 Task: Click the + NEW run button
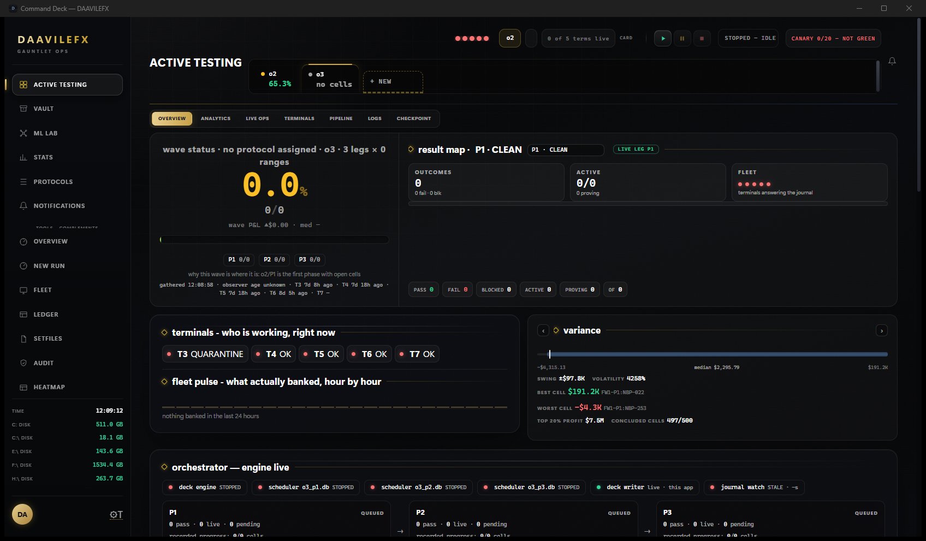click(393, 82)
